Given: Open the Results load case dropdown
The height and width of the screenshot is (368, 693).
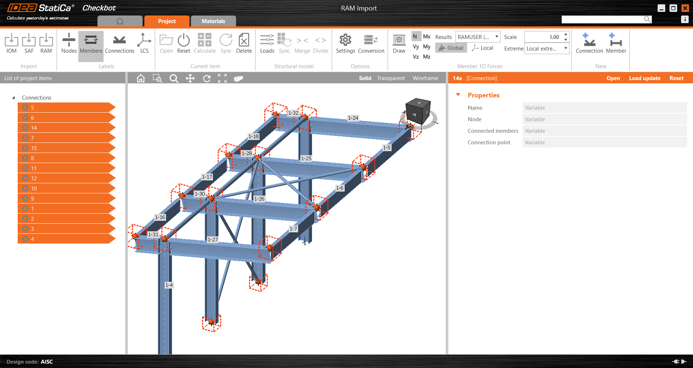Looking at the screenshot, I should click(x=497, y=36).
